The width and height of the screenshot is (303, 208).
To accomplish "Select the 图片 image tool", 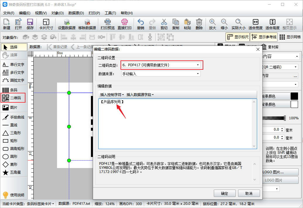I will (x=14, y=108).
